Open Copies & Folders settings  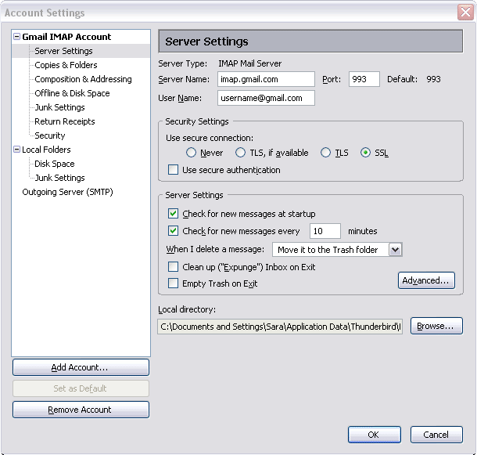pos(66,65)
